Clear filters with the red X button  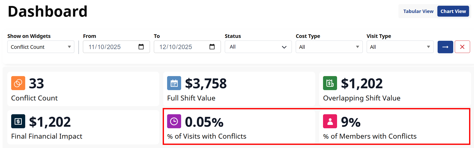click(462, 47)
